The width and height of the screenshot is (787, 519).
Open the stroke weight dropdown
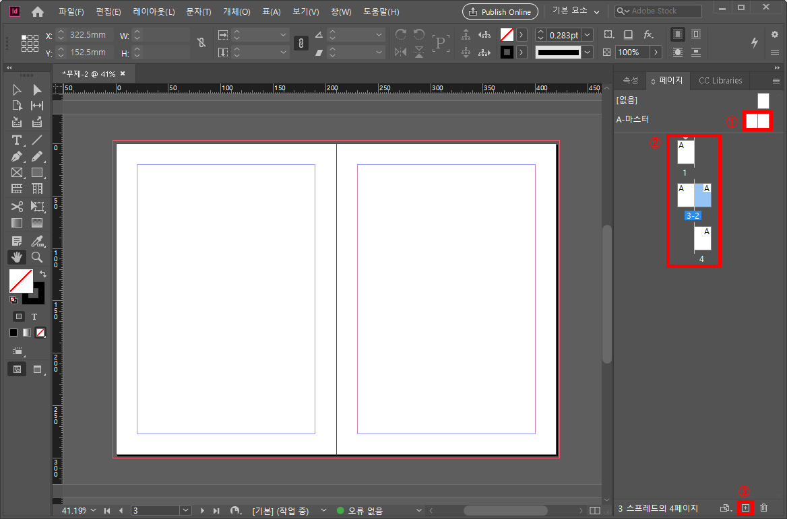click(x=588, y=35)
